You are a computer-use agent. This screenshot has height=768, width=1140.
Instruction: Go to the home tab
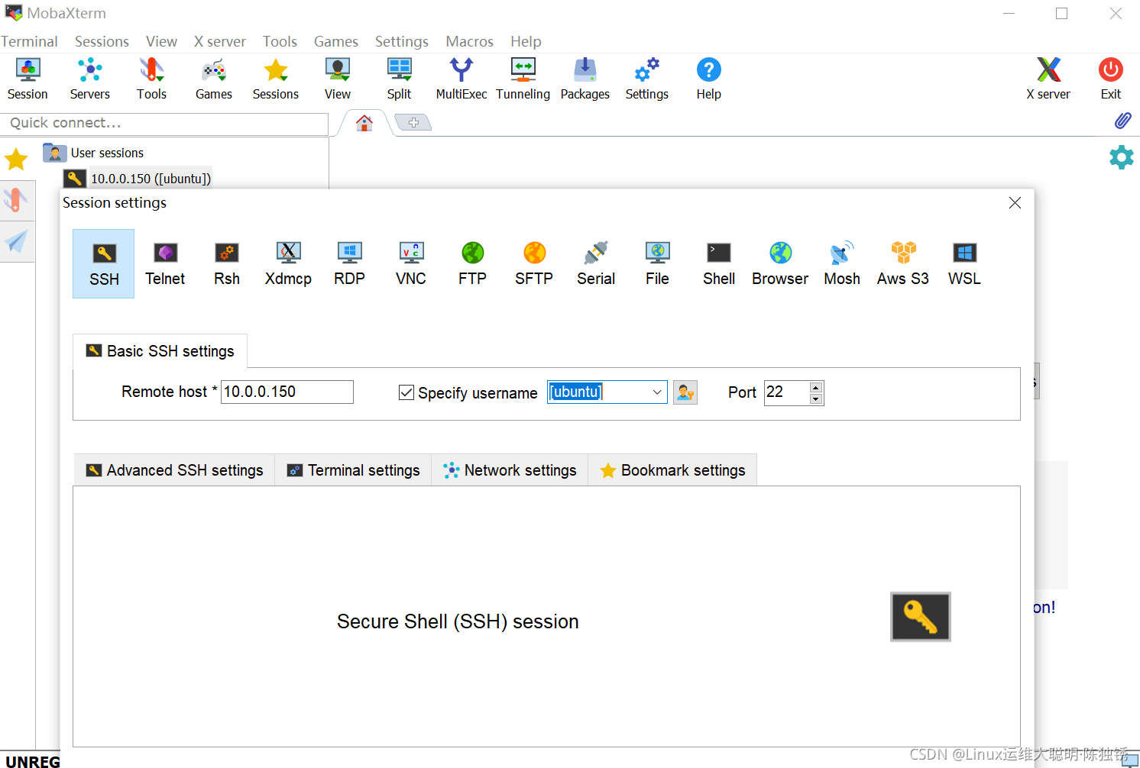click(364, 123)
